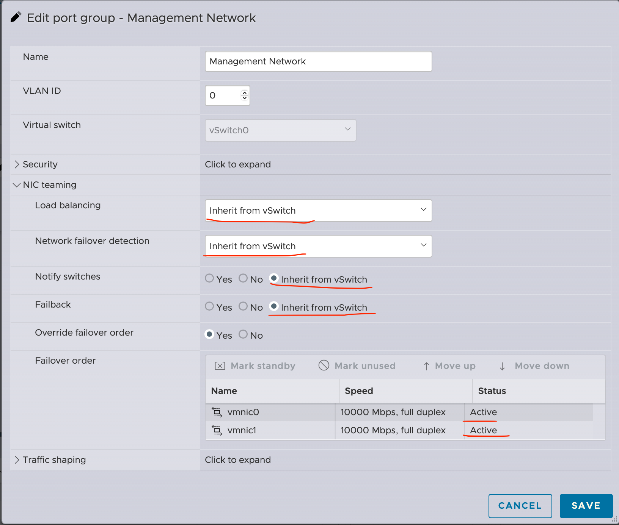Viewport: 619px width, 525px height.
Task: Click the CANCEL button
Action: [x=520, y=506]
